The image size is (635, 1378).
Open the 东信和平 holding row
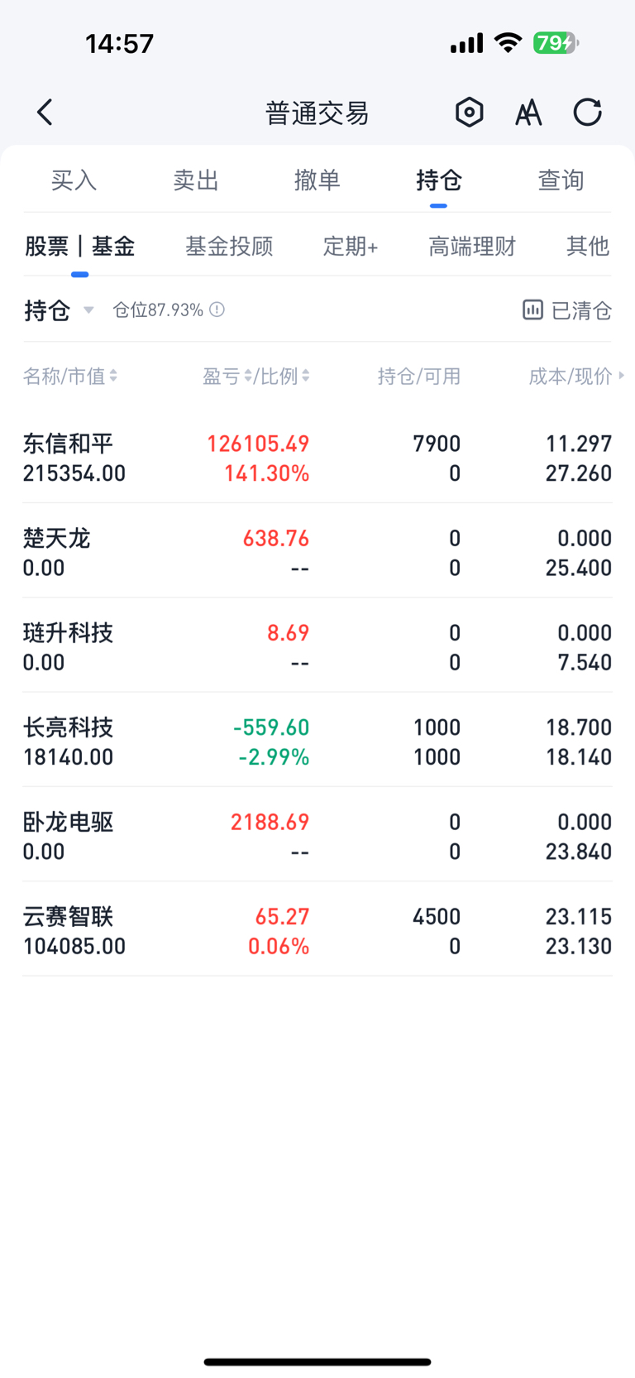point(317,458)
